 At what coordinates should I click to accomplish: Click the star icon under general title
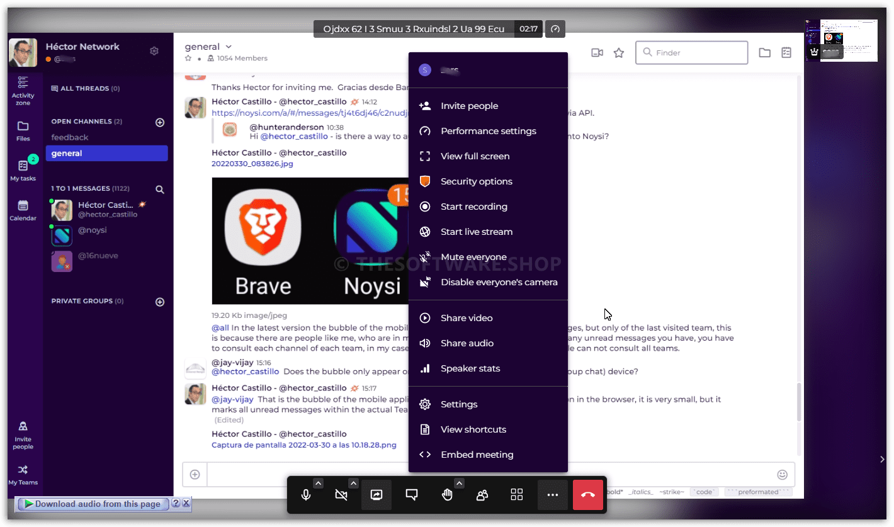[x=188, y=58]
